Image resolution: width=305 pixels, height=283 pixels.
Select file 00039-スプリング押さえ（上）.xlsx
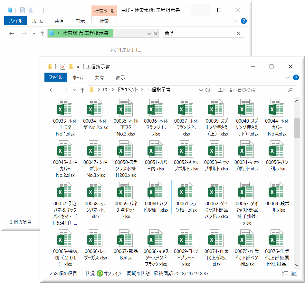tap(216, 118)
